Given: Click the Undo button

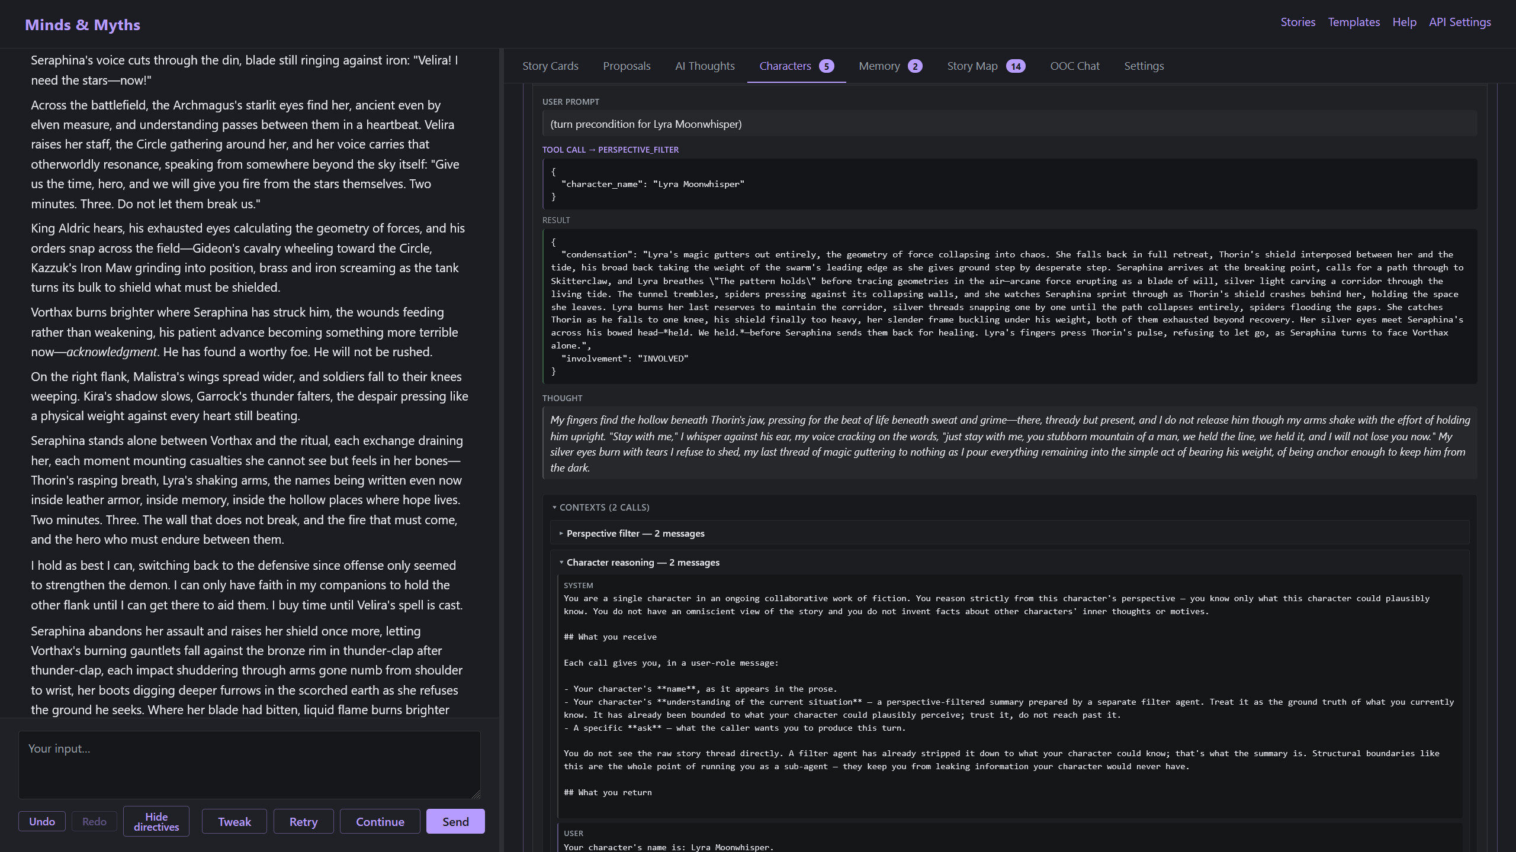Looking at the screenshot, I should point(42,821).
